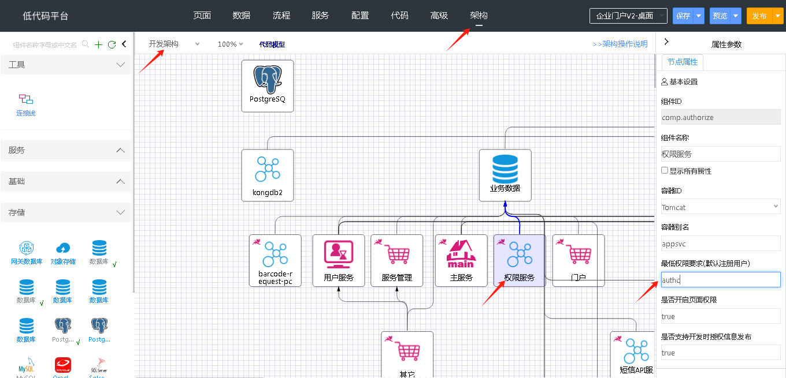Expand the 基础 section
The width and height of the screenshot is (786, 378).
coord(66,181)
